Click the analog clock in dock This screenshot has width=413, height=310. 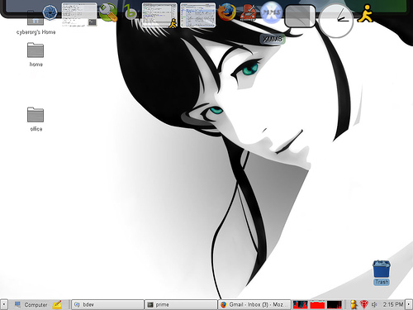(x=336, y=21)
